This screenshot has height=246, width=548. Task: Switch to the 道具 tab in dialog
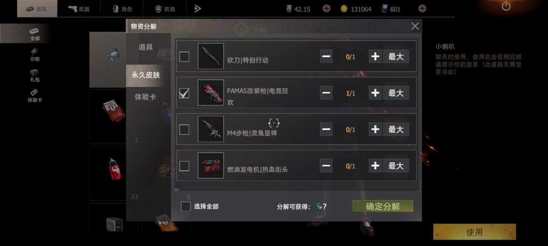[146, 47]
